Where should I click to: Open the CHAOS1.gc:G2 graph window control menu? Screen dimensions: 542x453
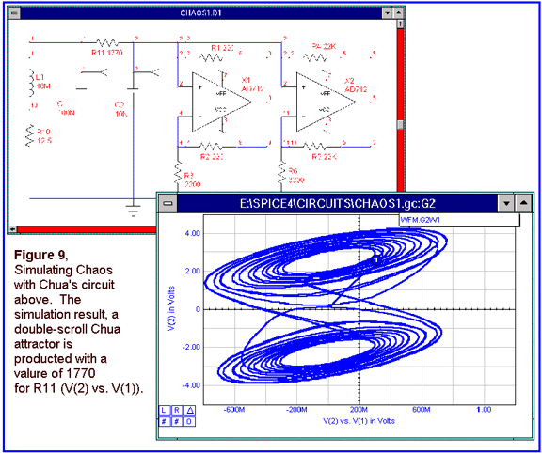click(168, 204)
